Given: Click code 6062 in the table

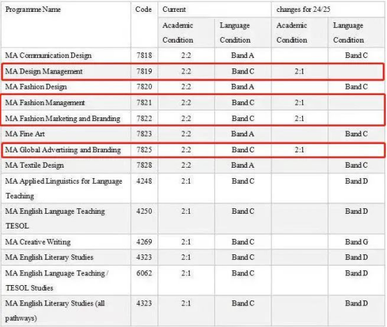Looking at the screenshot, I should (144, 273).
